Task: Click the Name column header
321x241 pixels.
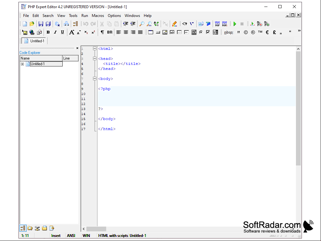Action: tap(41, 58)
